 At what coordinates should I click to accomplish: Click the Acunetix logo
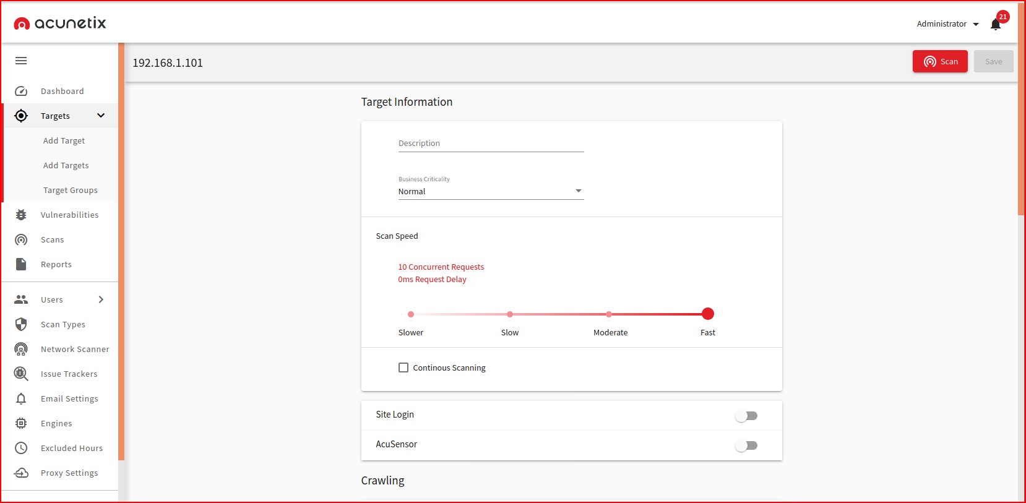60,24
